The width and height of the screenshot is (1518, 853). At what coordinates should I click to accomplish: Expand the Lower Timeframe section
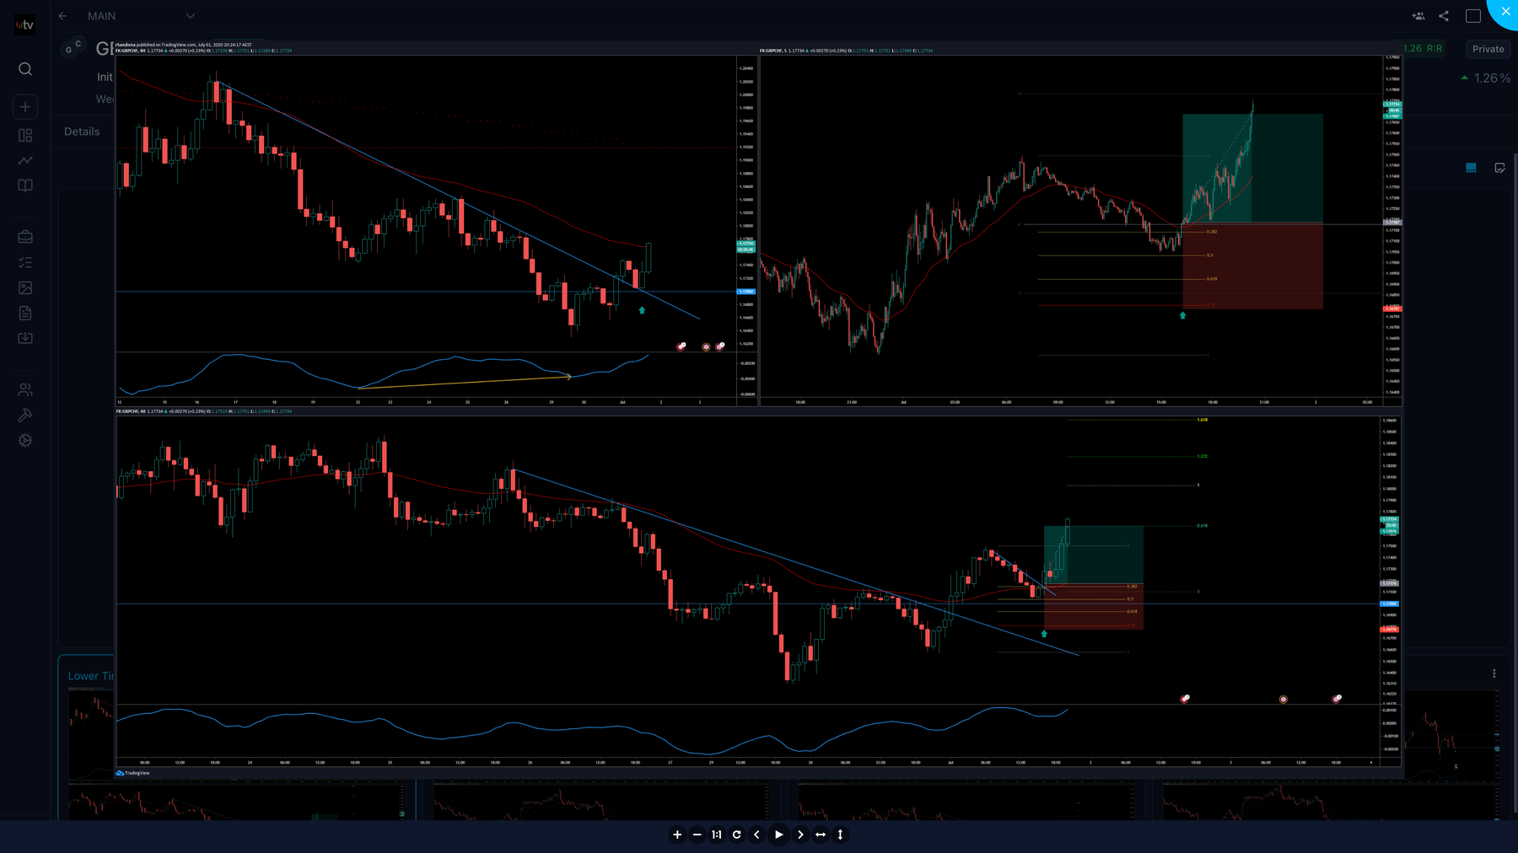tap(93, 675)
